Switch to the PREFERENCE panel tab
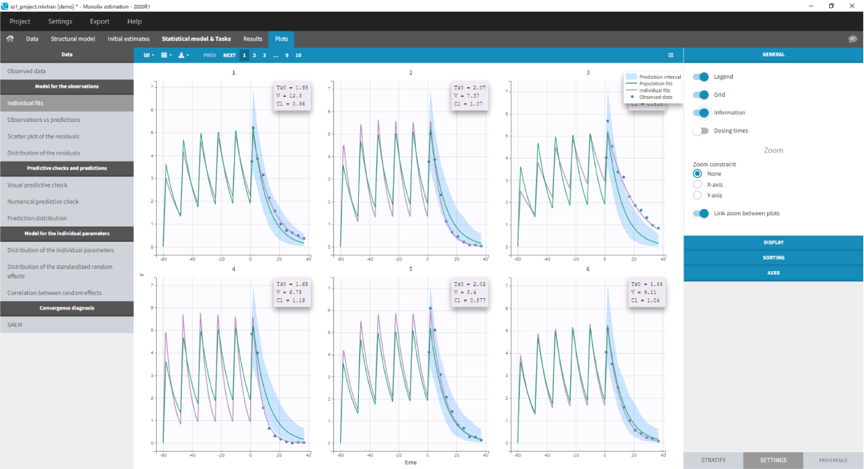 tap(833, 461)
